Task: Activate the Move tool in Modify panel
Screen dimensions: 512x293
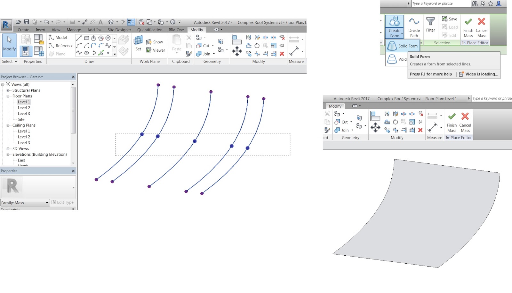Action: click(x=237, y=51)
